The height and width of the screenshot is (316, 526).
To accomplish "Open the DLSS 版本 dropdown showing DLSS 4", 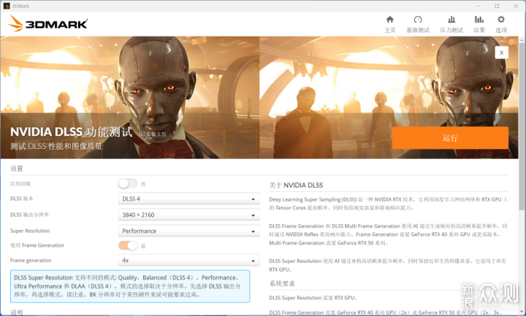I will tap(188, 199).
